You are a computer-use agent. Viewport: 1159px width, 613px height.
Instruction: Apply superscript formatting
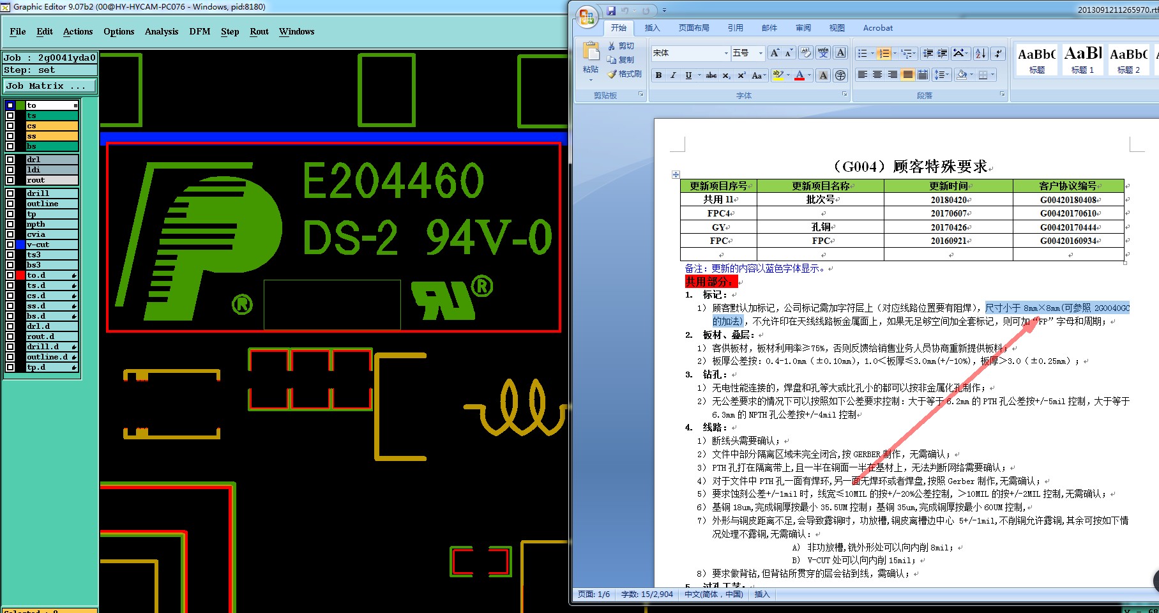point(741,75)
